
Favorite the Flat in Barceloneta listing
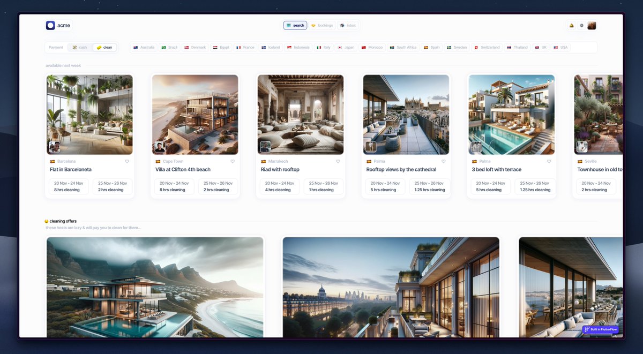tap(127, 161)
